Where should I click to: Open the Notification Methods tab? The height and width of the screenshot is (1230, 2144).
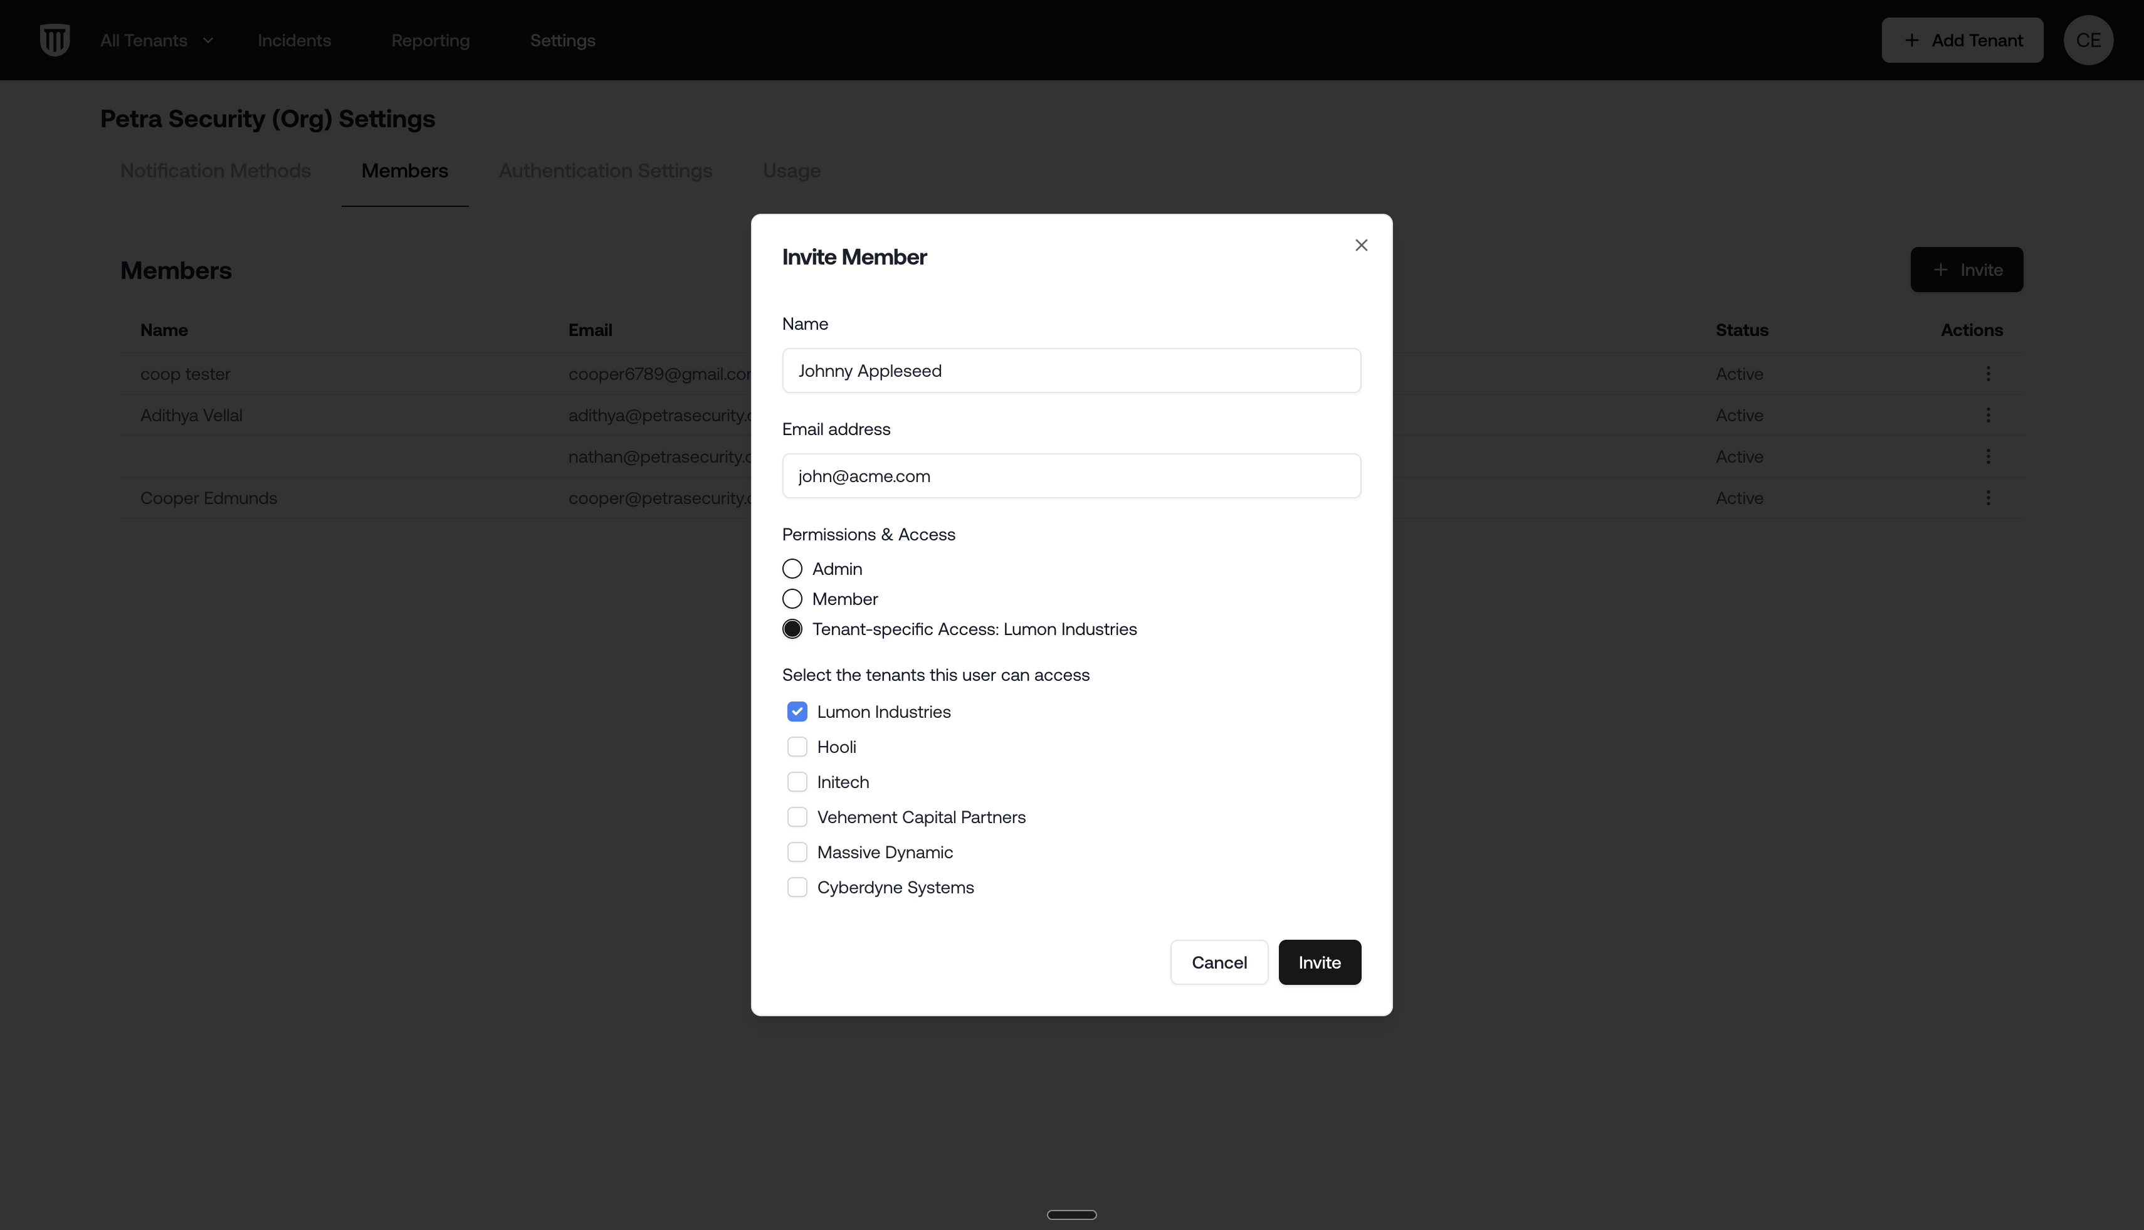coord(216,171)
